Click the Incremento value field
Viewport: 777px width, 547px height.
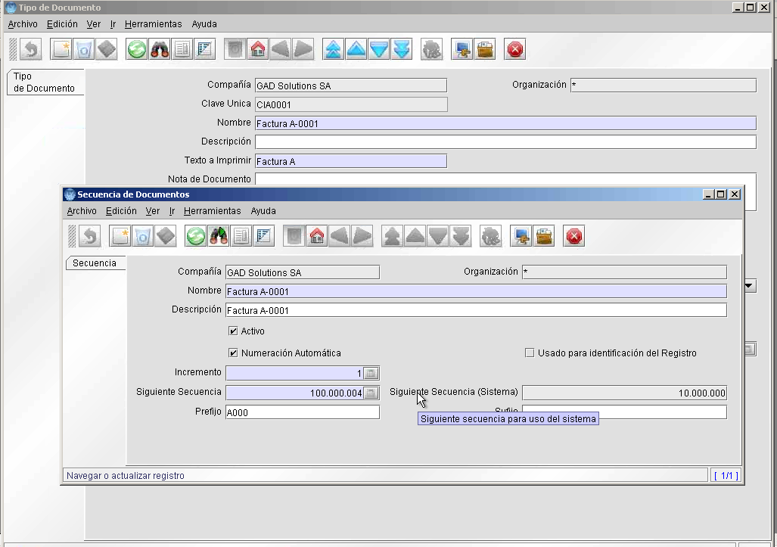pyautogui.click(x=295, y=373)
